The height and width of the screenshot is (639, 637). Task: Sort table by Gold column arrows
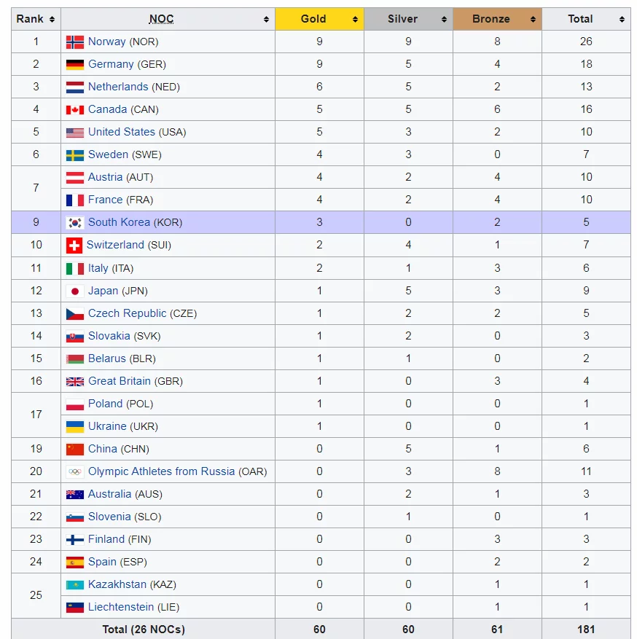point(355,20)
